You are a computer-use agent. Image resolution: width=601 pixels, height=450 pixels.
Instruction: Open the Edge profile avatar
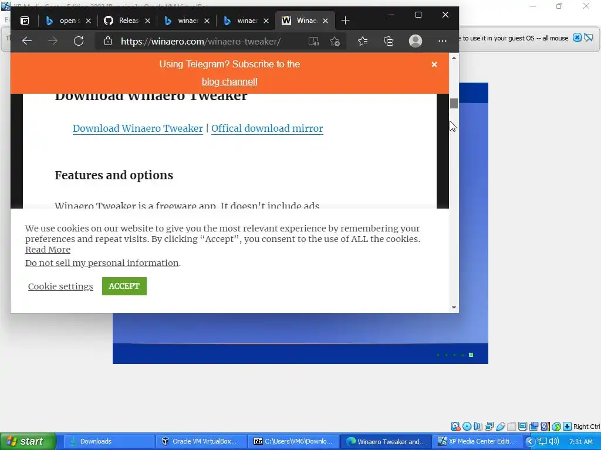pyautogui.click(x=415, y=41)
